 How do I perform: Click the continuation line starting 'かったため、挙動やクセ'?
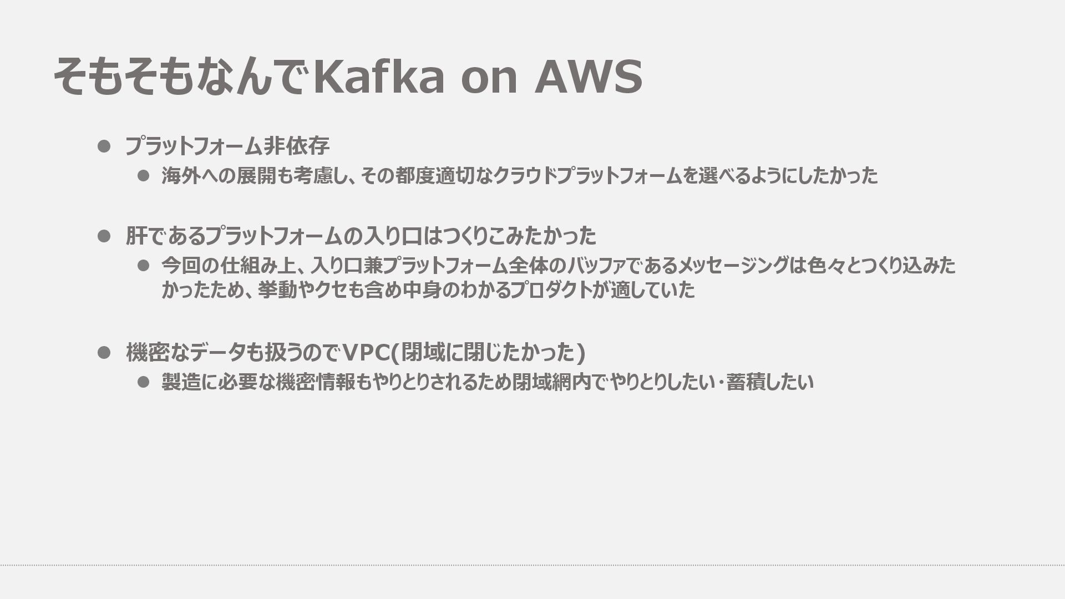pyautogui.click(x=428, y=290)
